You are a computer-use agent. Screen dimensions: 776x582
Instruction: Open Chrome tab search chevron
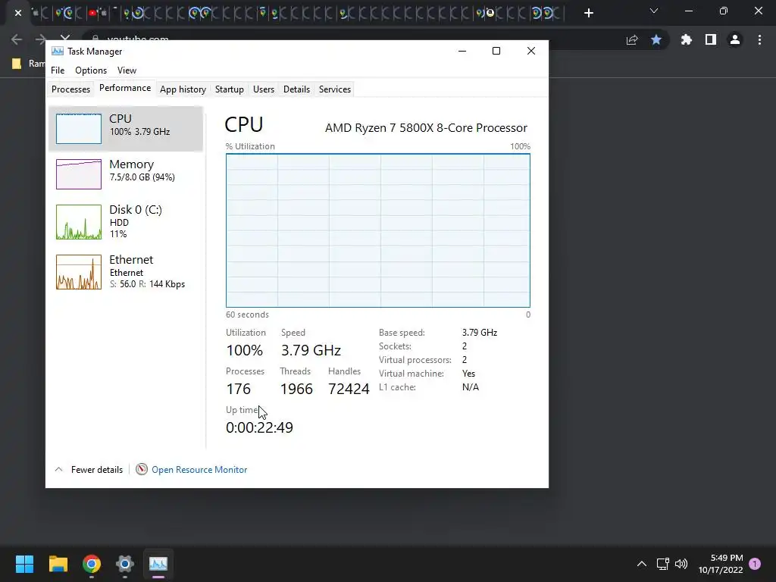(x=654, y=11)
